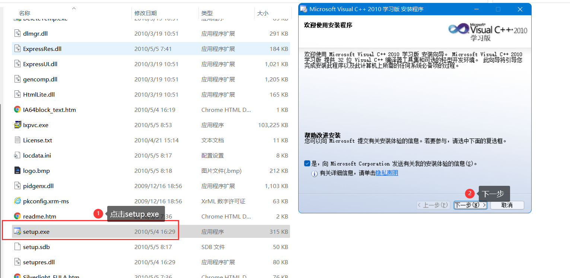Click the setup.exe application icon
Viewport: 570px width, 278px height.
point(17,232)
